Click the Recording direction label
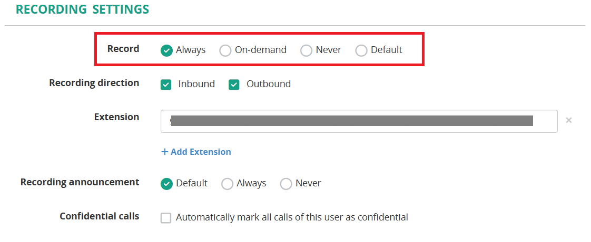The image size is (591, 242). [x=94, y=83]
